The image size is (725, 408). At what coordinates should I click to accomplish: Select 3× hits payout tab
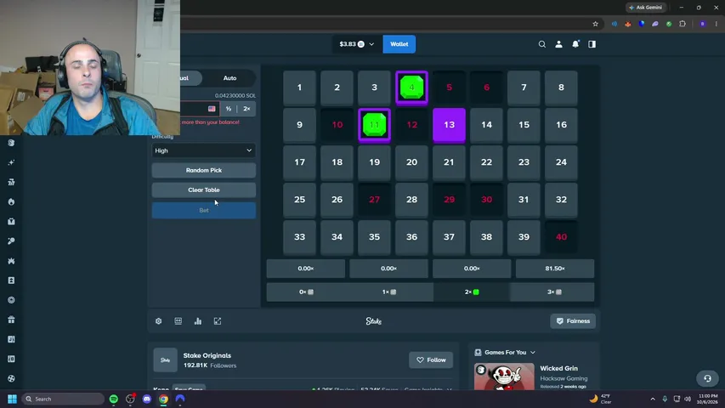(554, 292)
